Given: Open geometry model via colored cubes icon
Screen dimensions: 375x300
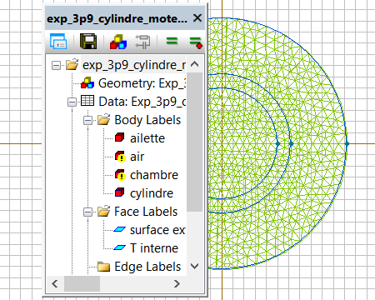Looking at the screenshot, I should click(x=118, y=42).
